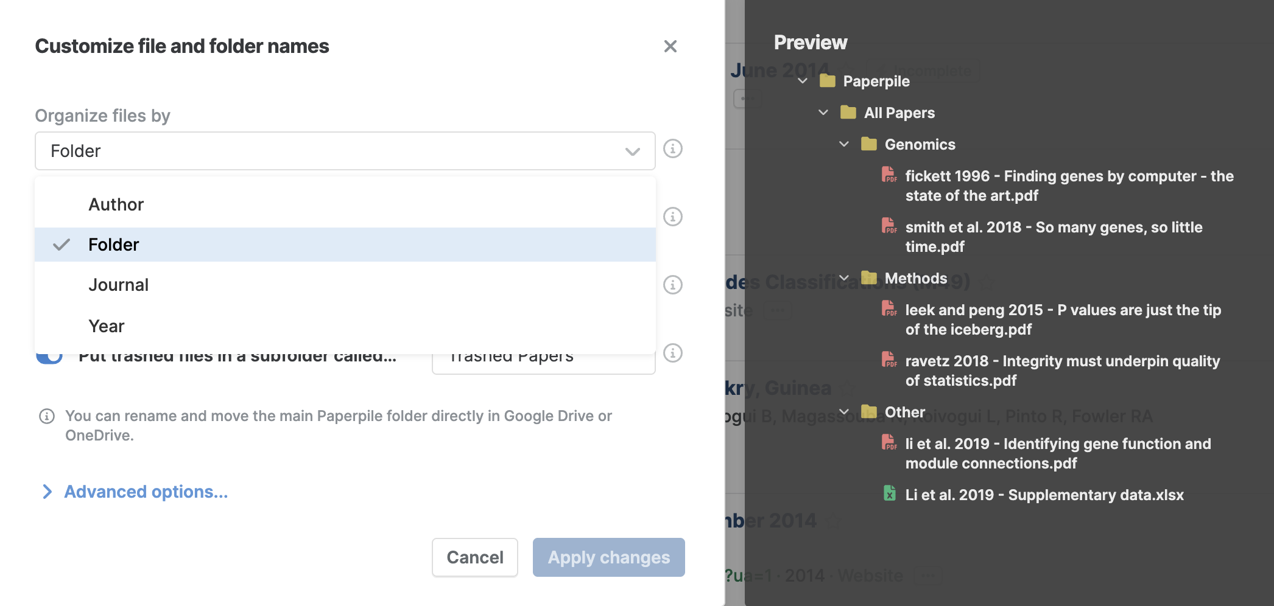Image resolution: width=1274 pixels, height=606 pixels.
Task: Click PDF icon for leek and peng 2015
Action: pos(889,309)
